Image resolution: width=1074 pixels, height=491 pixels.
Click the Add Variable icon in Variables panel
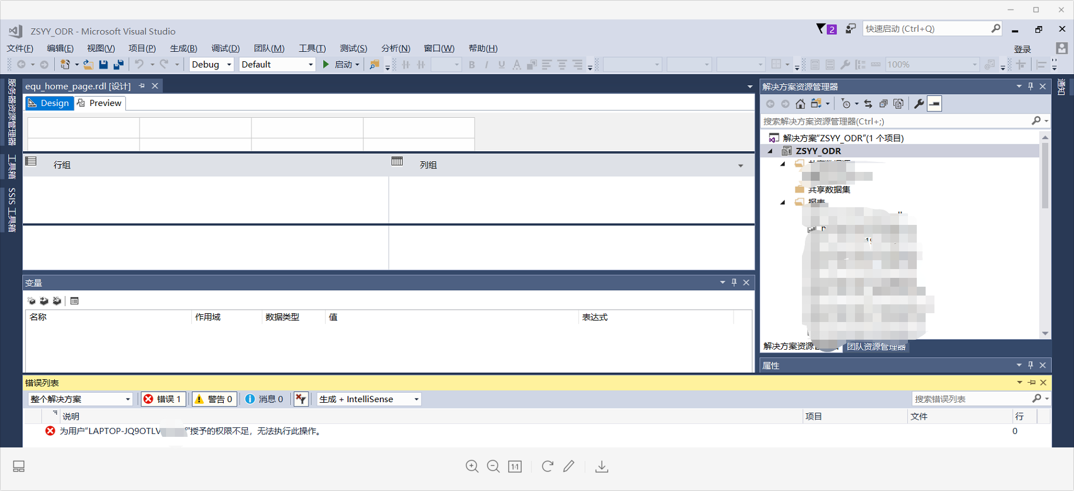pos(32,301)
